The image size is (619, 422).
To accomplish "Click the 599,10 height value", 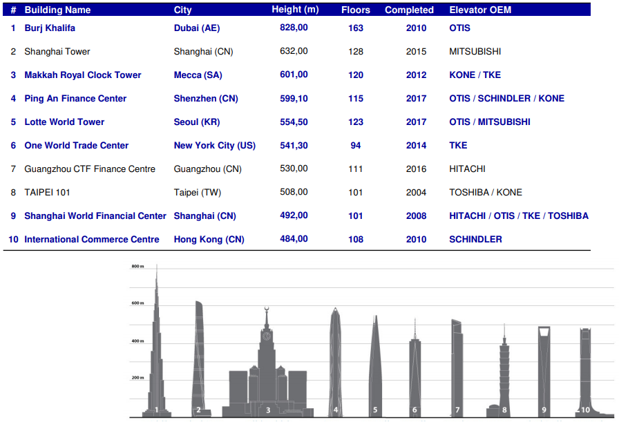I will (x=294, y=99).
